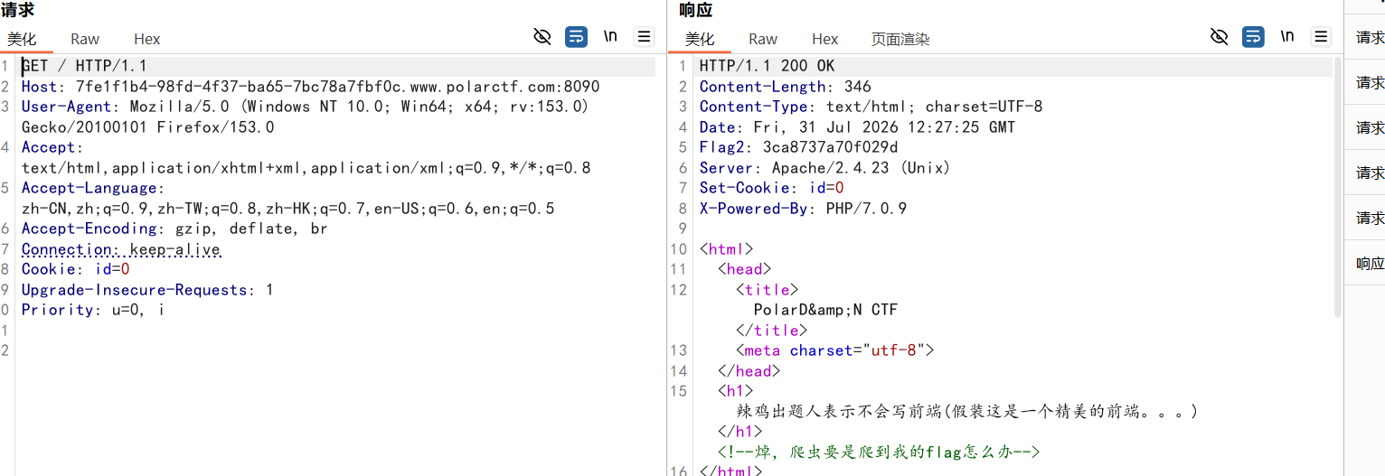This screenshot has height=476, width=1385.
Task: Click the zh-CN,zh;q=0.9 language value line
Action: pos(287,209)
